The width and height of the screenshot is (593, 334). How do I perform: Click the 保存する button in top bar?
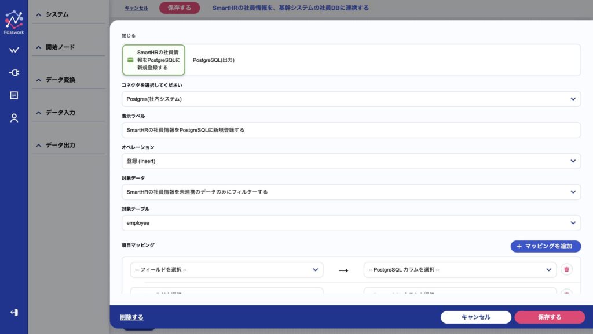(180, 8)
